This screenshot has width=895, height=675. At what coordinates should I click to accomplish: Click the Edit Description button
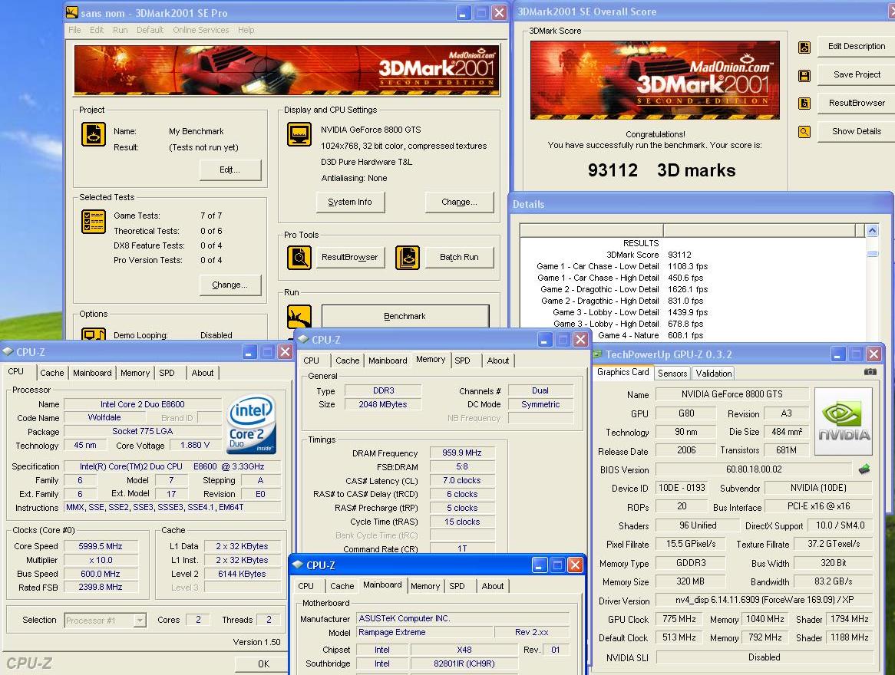856,46
